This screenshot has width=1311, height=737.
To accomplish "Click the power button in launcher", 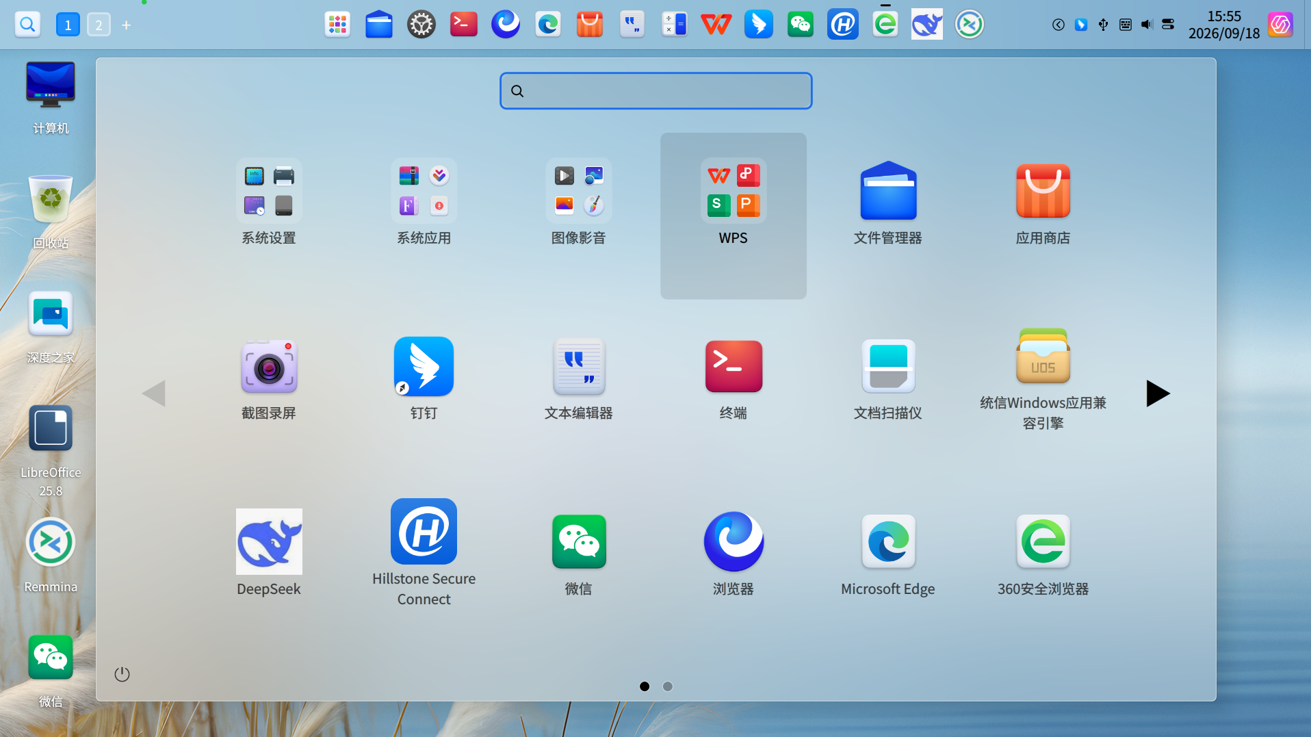I will (x=122, y=674).
